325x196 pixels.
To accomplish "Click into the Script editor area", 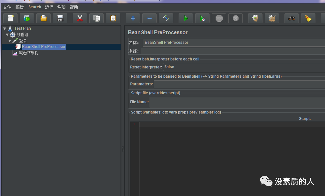I will coord(232,159).
